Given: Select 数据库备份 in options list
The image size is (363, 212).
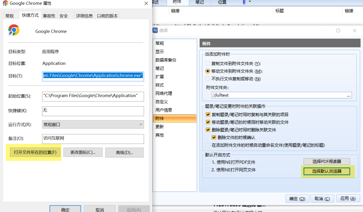Looking at the screenshot, I should (166, 60).
